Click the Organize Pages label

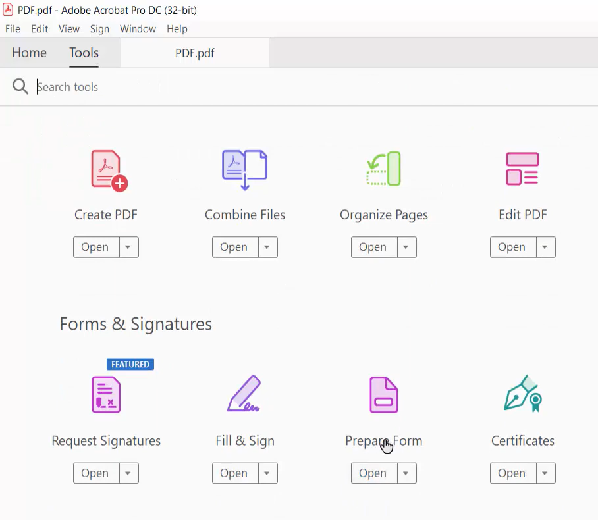tap(384, 215)
